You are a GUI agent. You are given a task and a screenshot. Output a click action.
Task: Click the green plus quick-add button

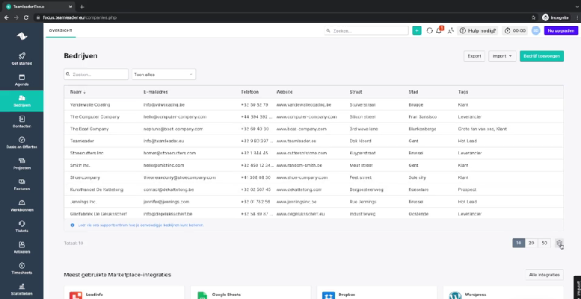pos(416,31)
